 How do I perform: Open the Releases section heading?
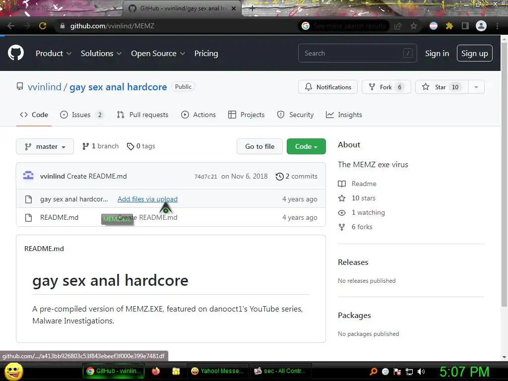[353, 262]
